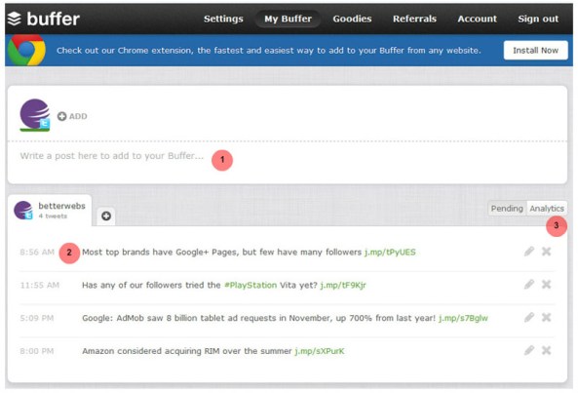Open Settings in the top navigation
Image resolution: width=578 pixels, height=393 pixels.
pos(223,19)
